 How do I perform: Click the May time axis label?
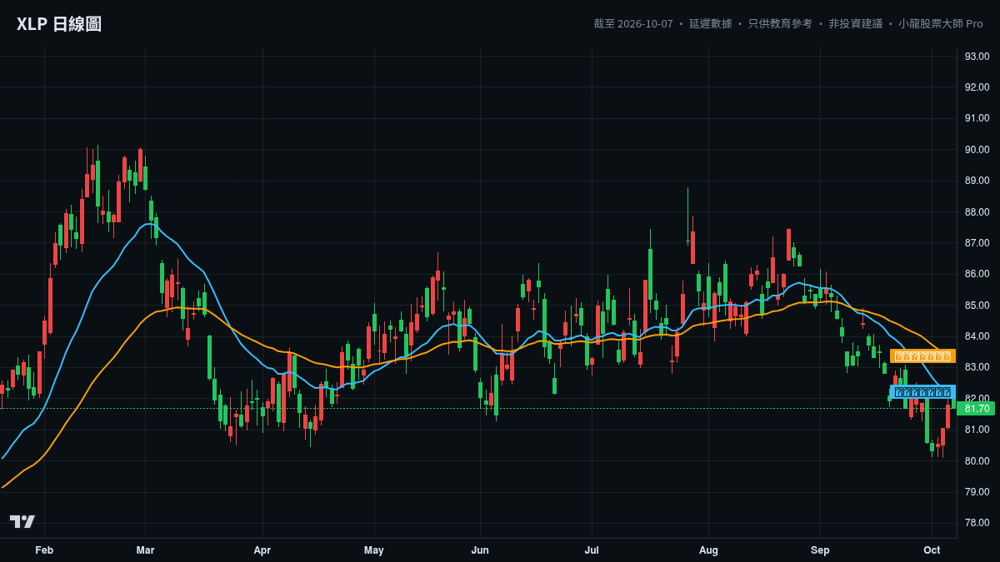pyautogui.click(x=374, y=550)
